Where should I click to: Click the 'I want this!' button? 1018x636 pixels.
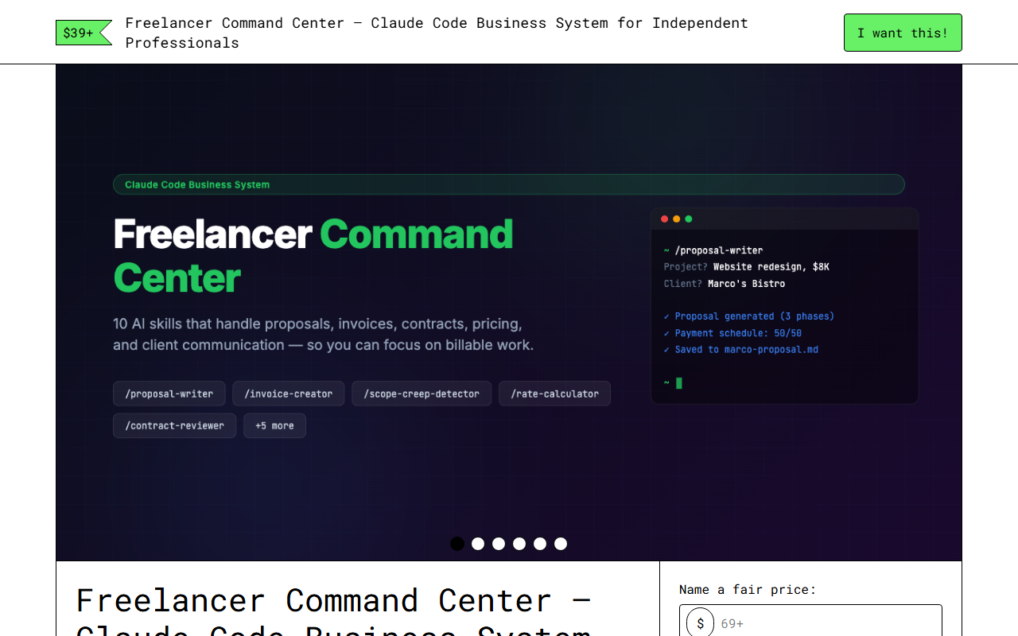click(903, 33)
